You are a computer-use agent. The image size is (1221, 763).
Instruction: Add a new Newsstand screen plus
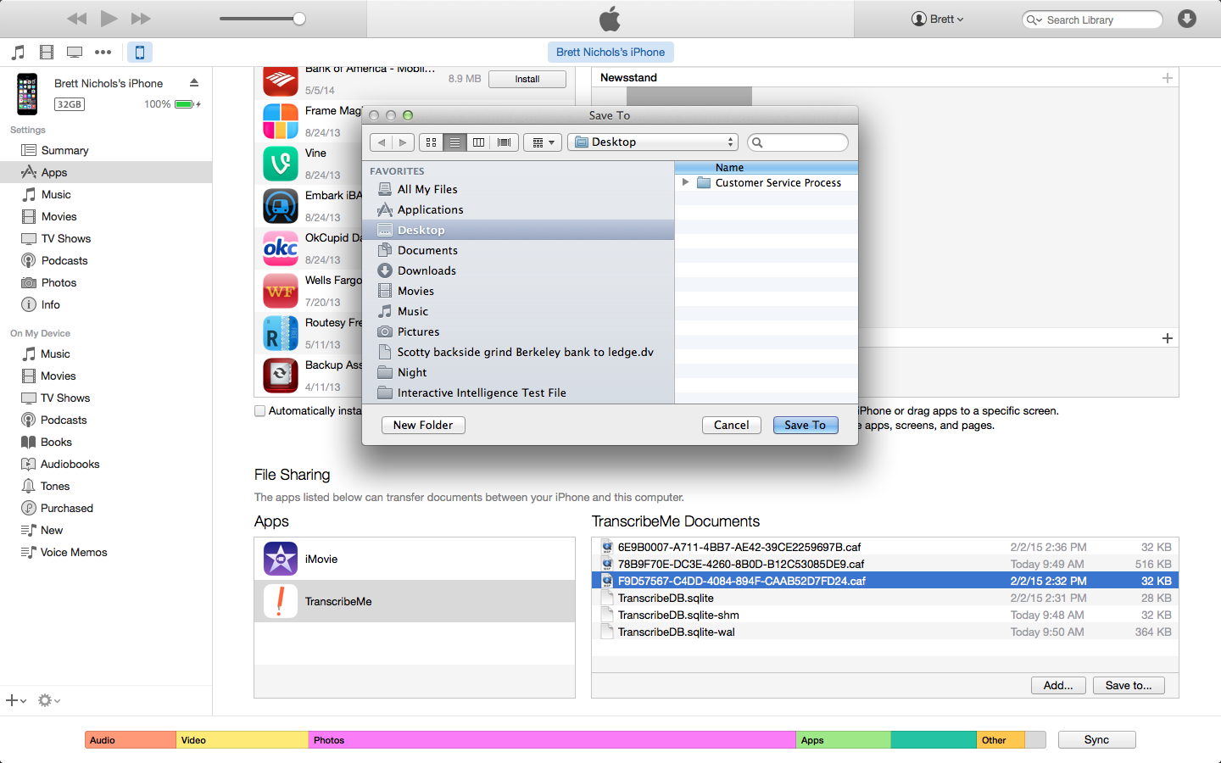pyautogui.click(x=1168, y=78)
